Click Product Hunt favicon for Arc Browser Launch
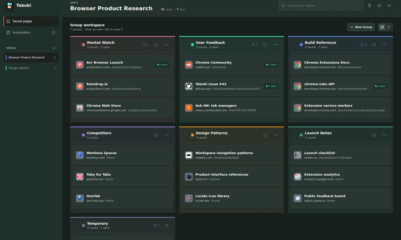401x240 pixels. point(80,65)
